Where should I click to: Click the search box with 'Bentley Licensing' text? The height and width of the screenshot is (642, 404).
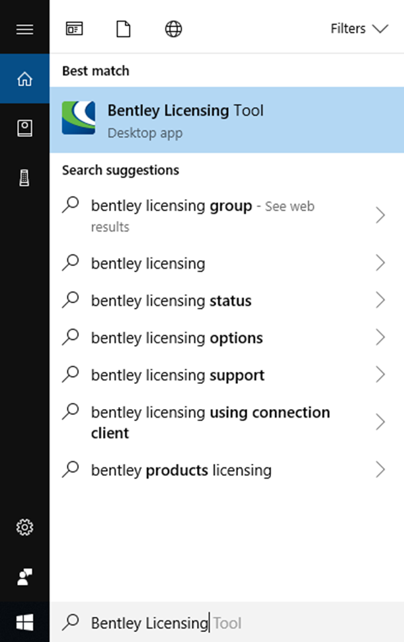click(225, 623)
